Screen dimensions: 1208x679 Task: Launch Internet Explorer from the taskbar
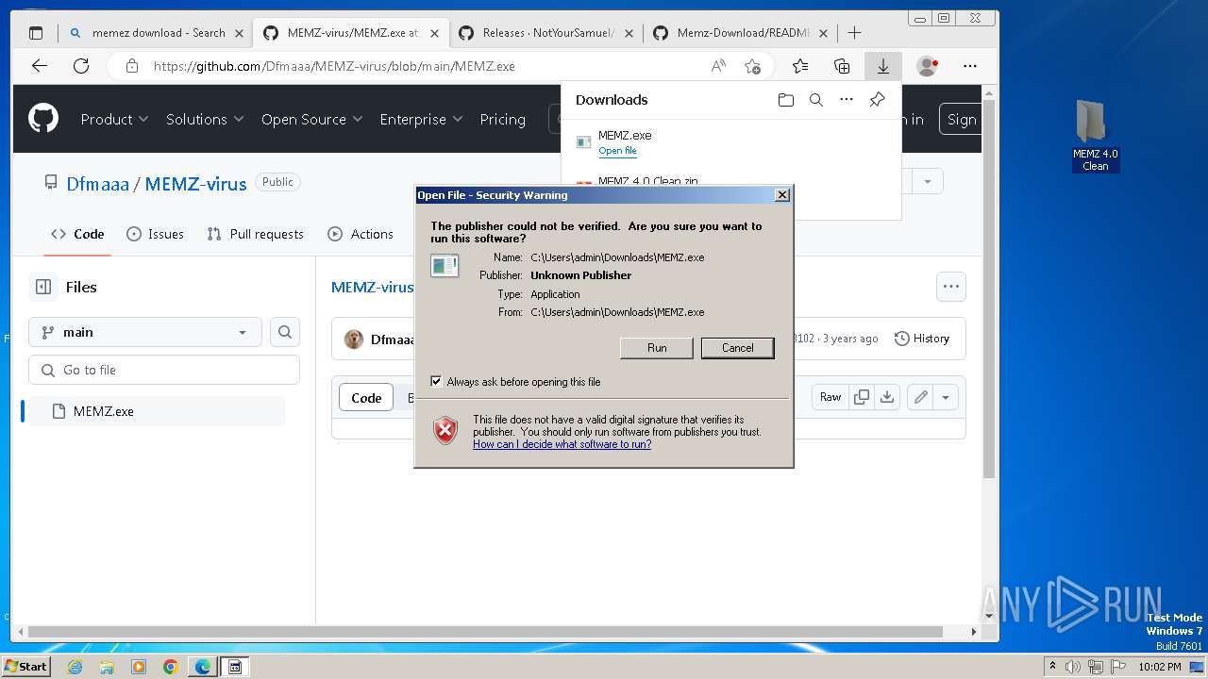[x=75, y=667]
